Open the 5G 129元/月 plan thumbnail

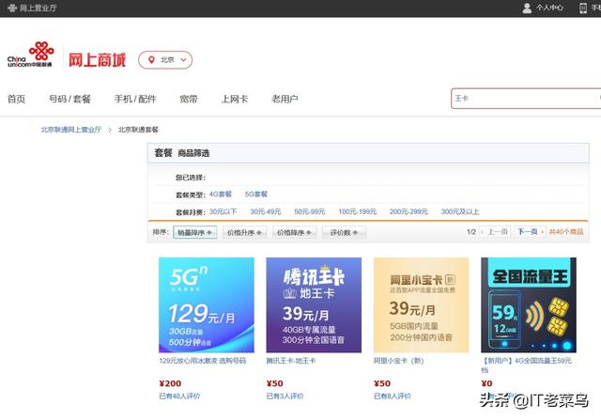[206, 305]
